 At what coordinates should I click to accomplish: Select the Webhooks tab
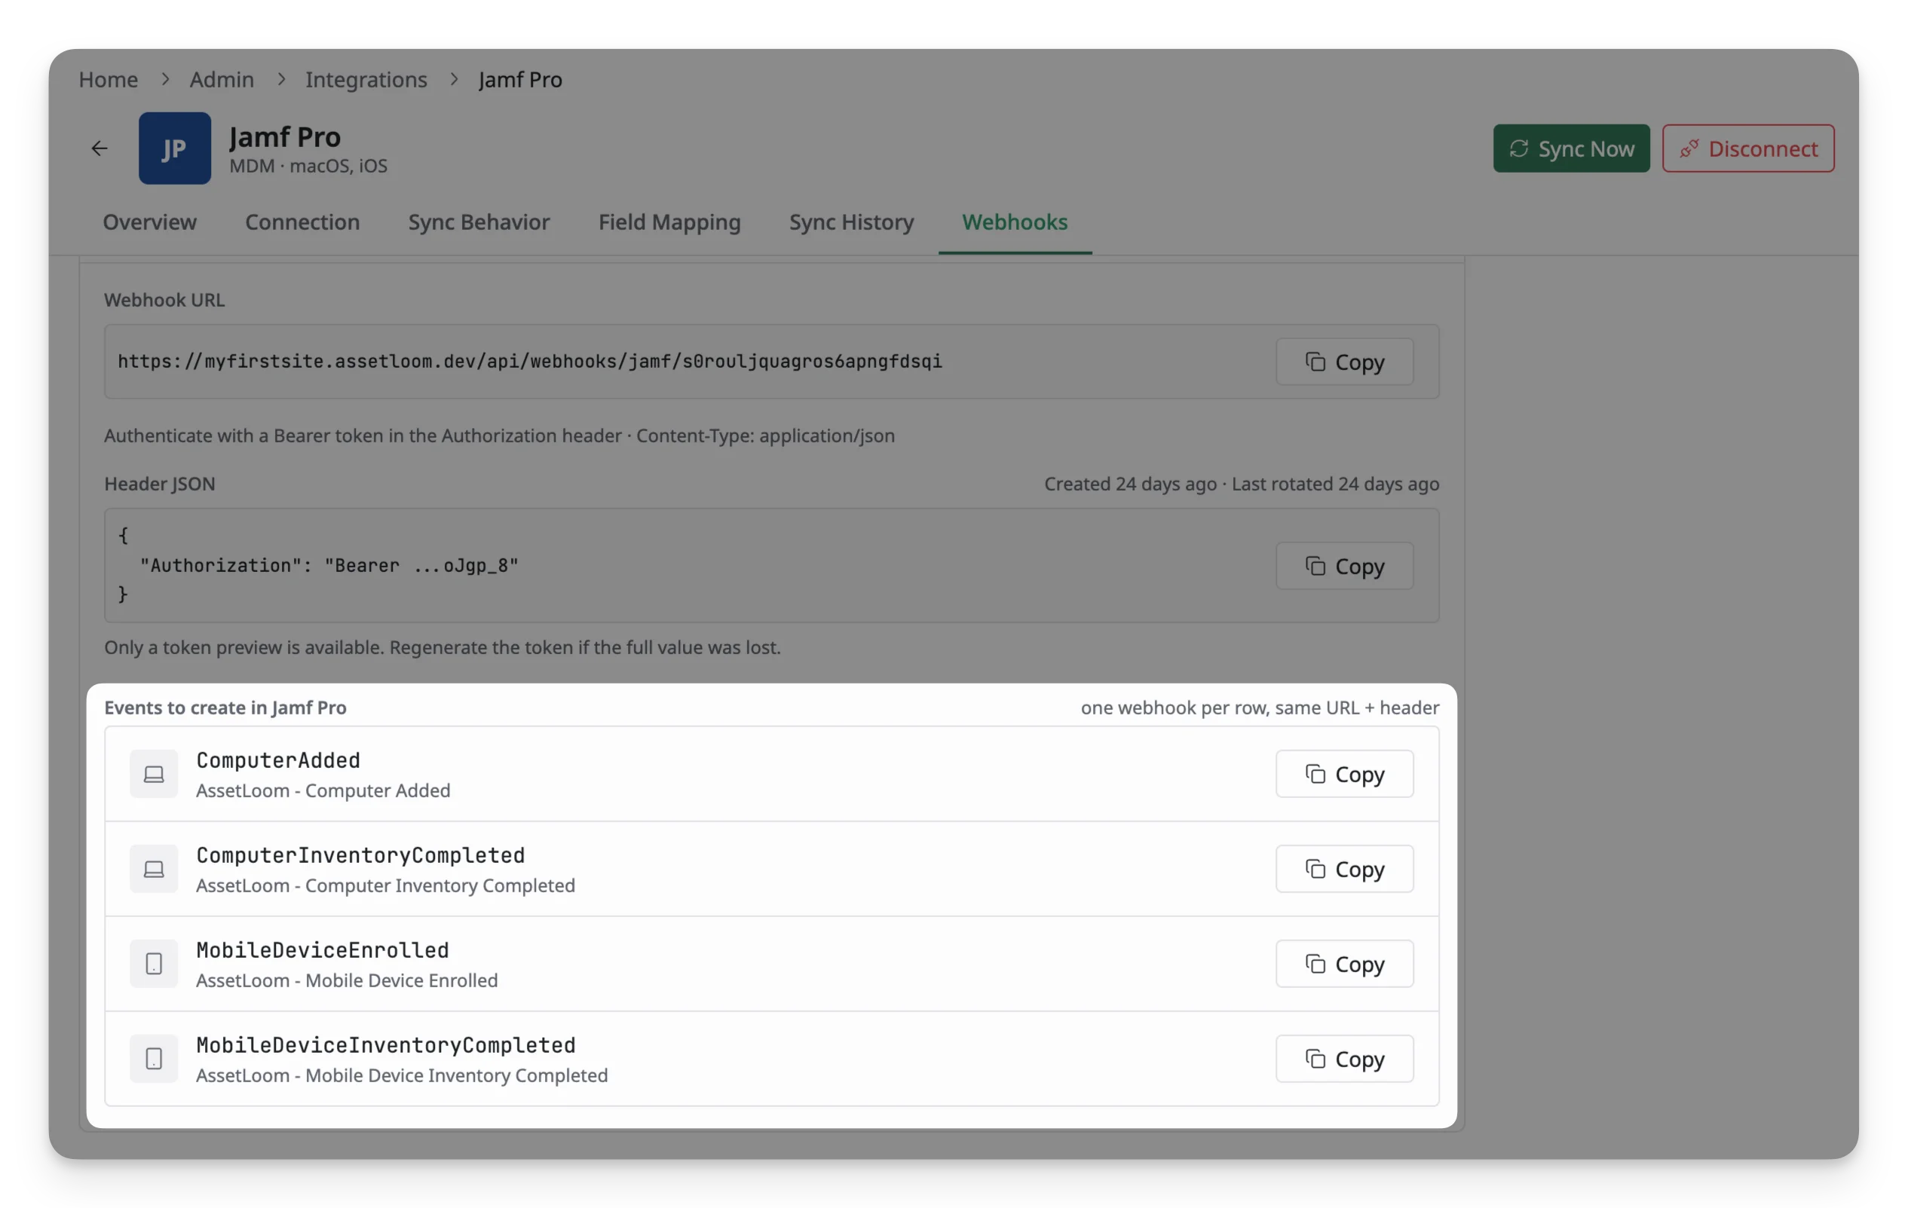coord(1014,222)
